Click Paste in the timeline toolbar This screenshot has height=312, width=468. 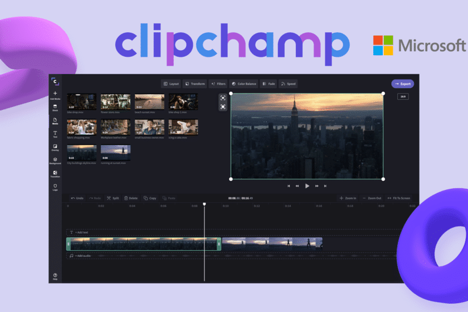pyautogui.click(x=169, y=198)
